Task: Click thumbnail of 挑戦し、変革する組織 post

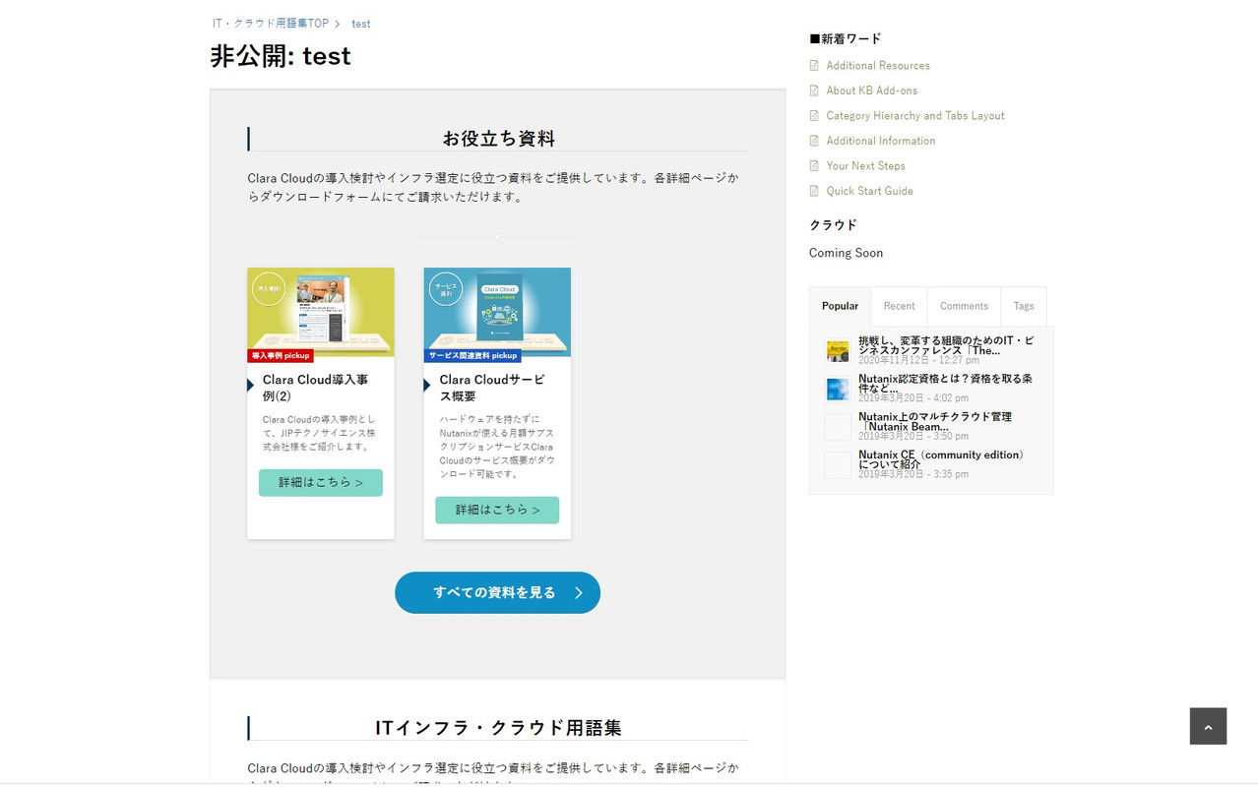Action: pos(838,350)
